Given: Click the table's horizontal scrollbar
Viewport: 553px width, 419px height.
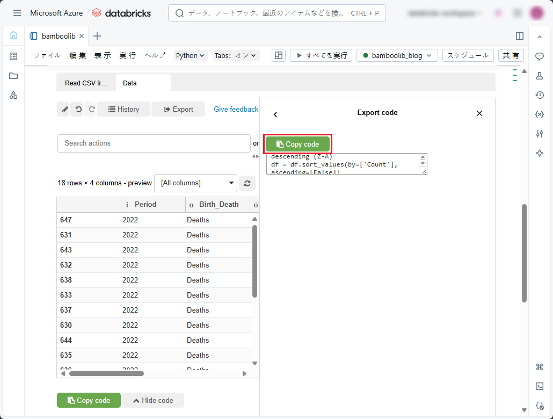Looking at the screenshot, I should (106, 373).
